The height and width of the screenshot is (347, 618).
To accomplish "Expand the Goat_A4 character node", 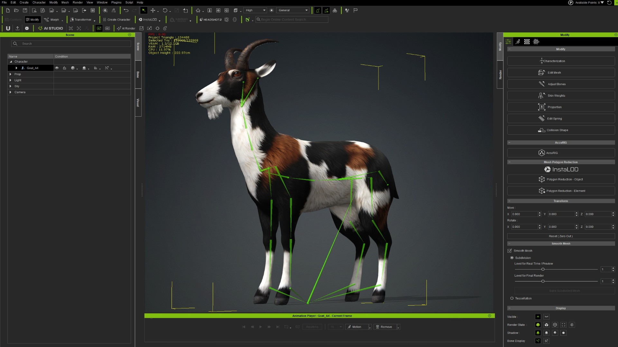I will [x=16, y=68].
